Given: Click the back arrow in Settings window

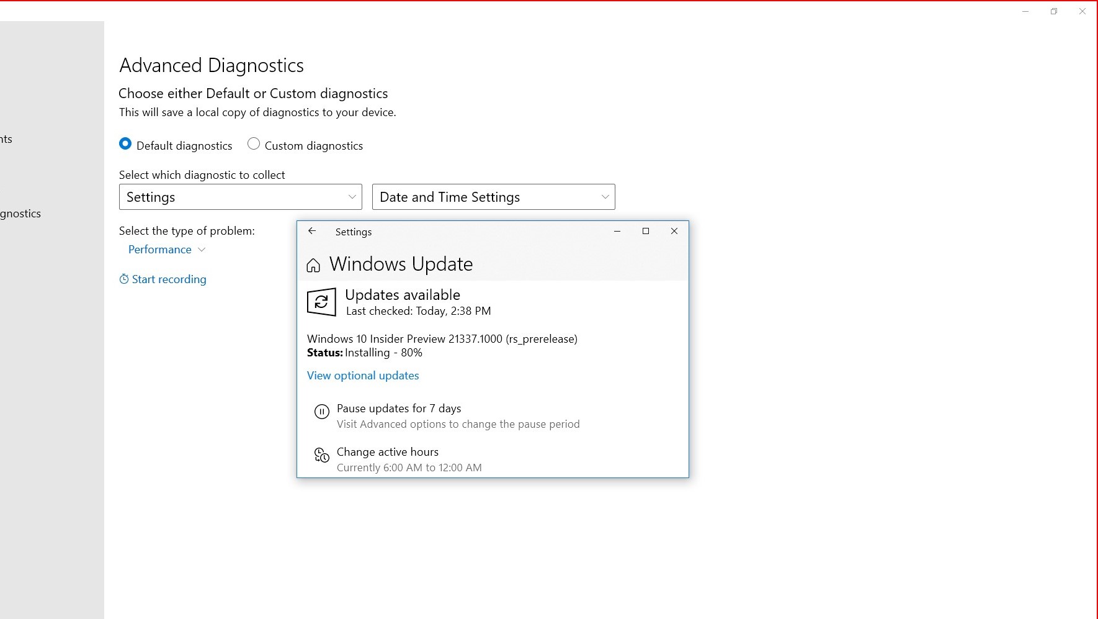Looking at the screenshot, I should (312, 231).
